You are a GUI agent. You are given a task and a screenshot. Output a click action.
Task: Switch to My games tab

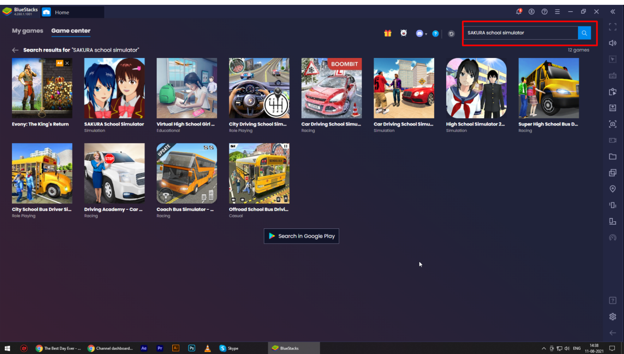tap(27, 31)
